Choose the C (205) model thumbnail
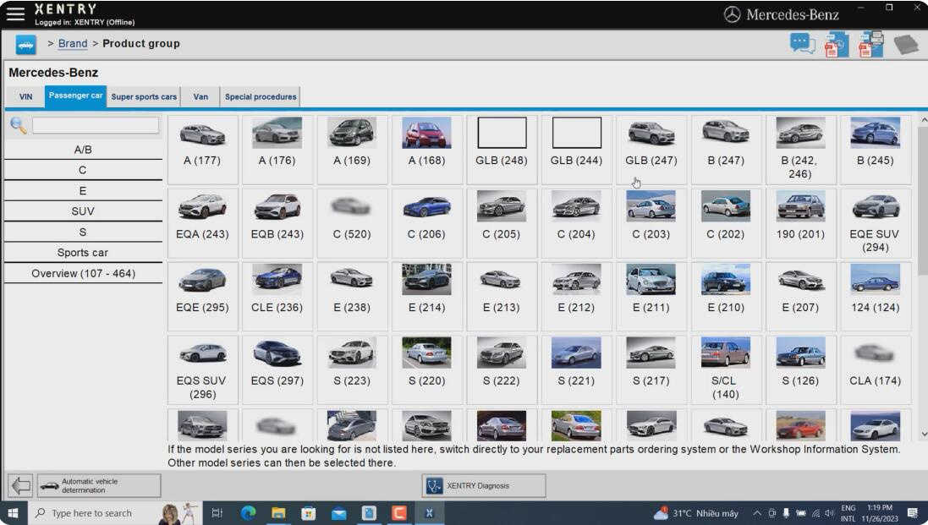 (x=502, y=221)
